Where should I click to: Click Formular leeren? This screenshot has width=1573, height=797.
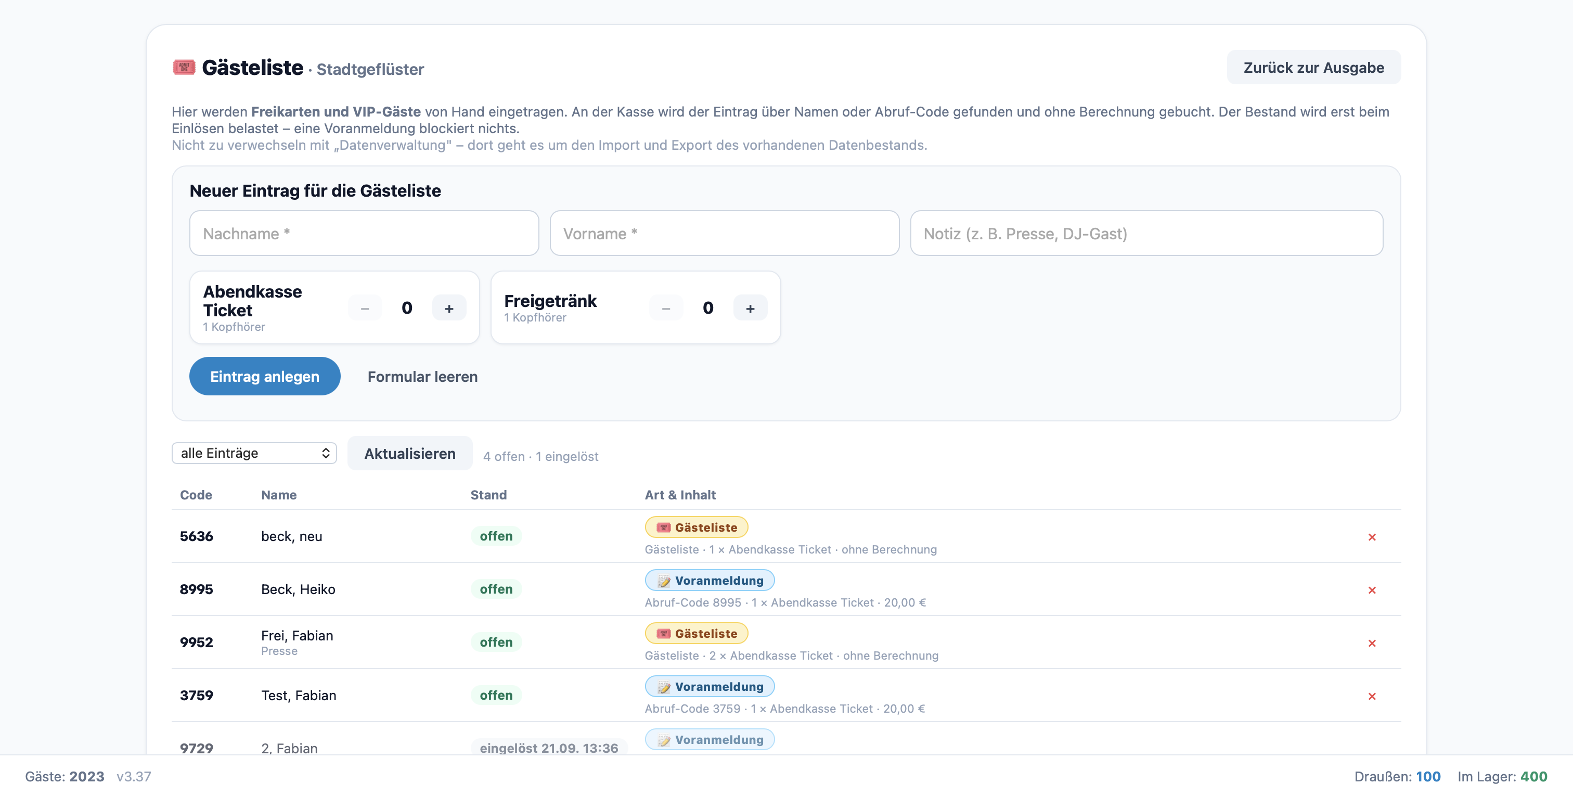tap(422, 376)
